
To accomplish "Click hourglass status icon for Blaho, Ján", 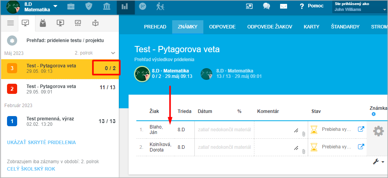I will pos(314,129).
